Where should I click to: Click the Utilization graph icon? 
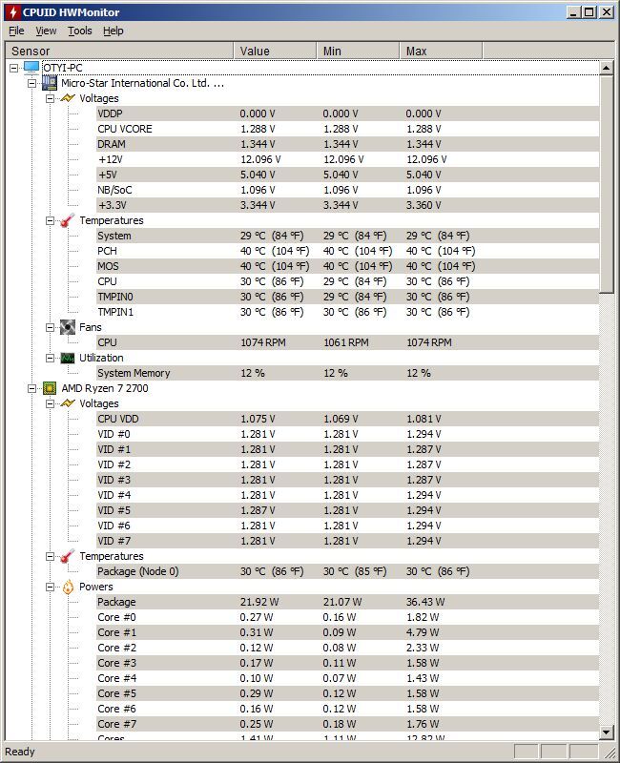[x=67, y=359]
